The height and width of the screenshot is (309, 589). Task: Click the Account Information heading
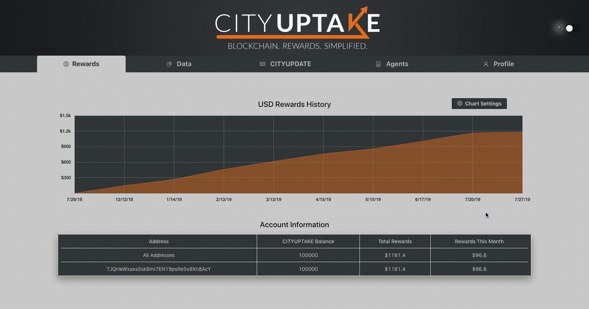[294, 225]
